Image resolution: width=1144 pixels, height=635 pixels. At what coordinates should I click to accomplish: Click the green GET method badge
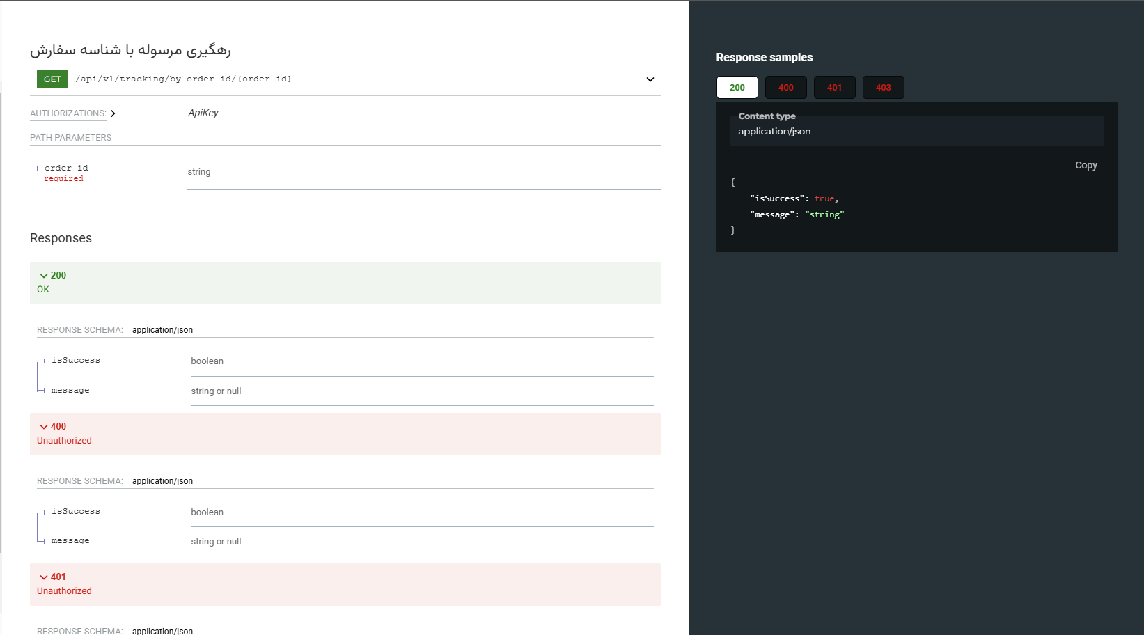pos(52,79)
